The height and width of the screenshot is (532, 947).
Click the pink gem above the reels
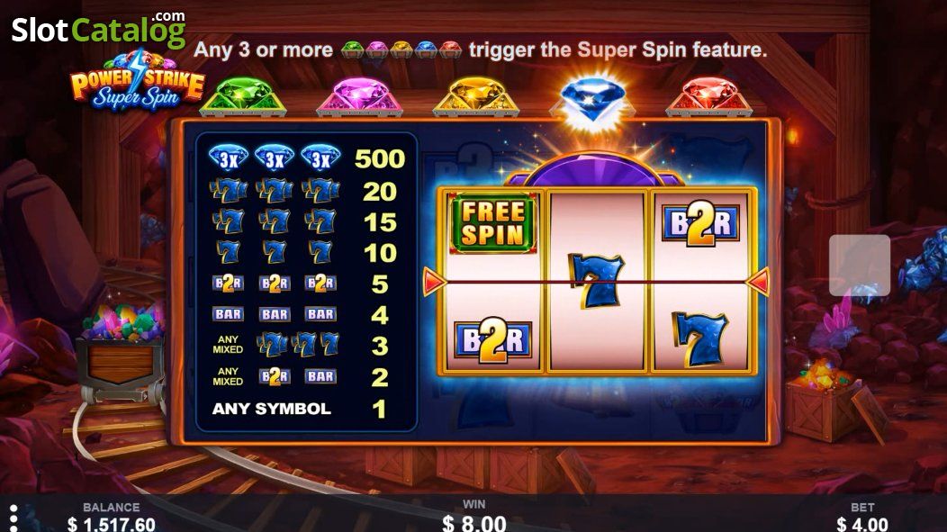pos(359,96)
